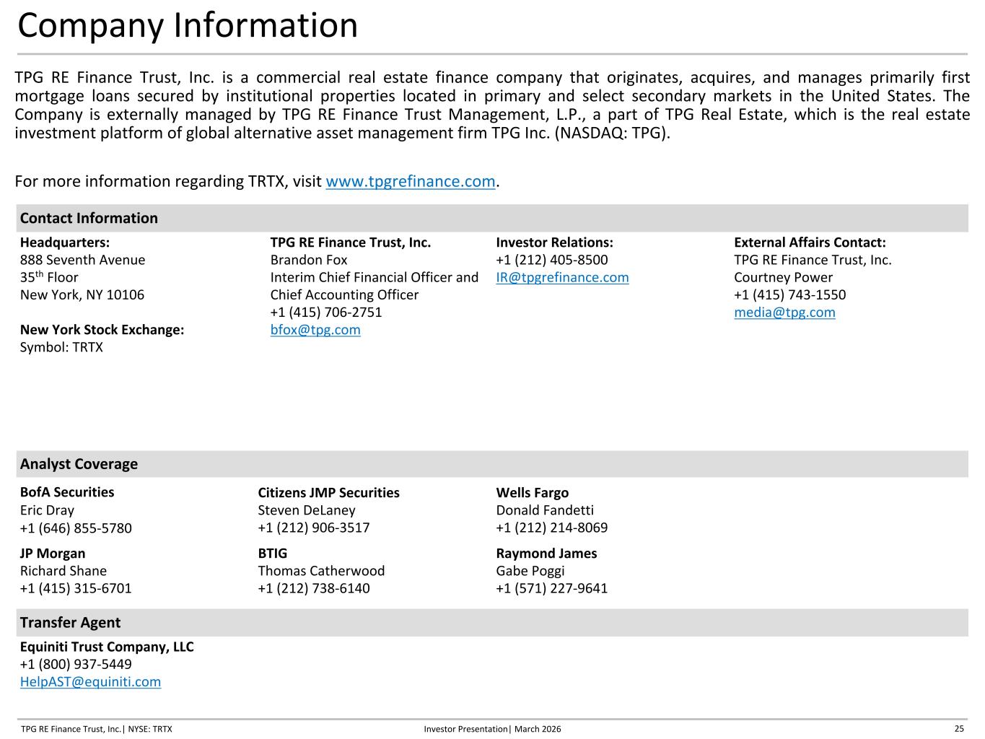Screen dimensions: 985x739
Task: Click analyst name Thomas Catherwood
Action: (321, 571)
